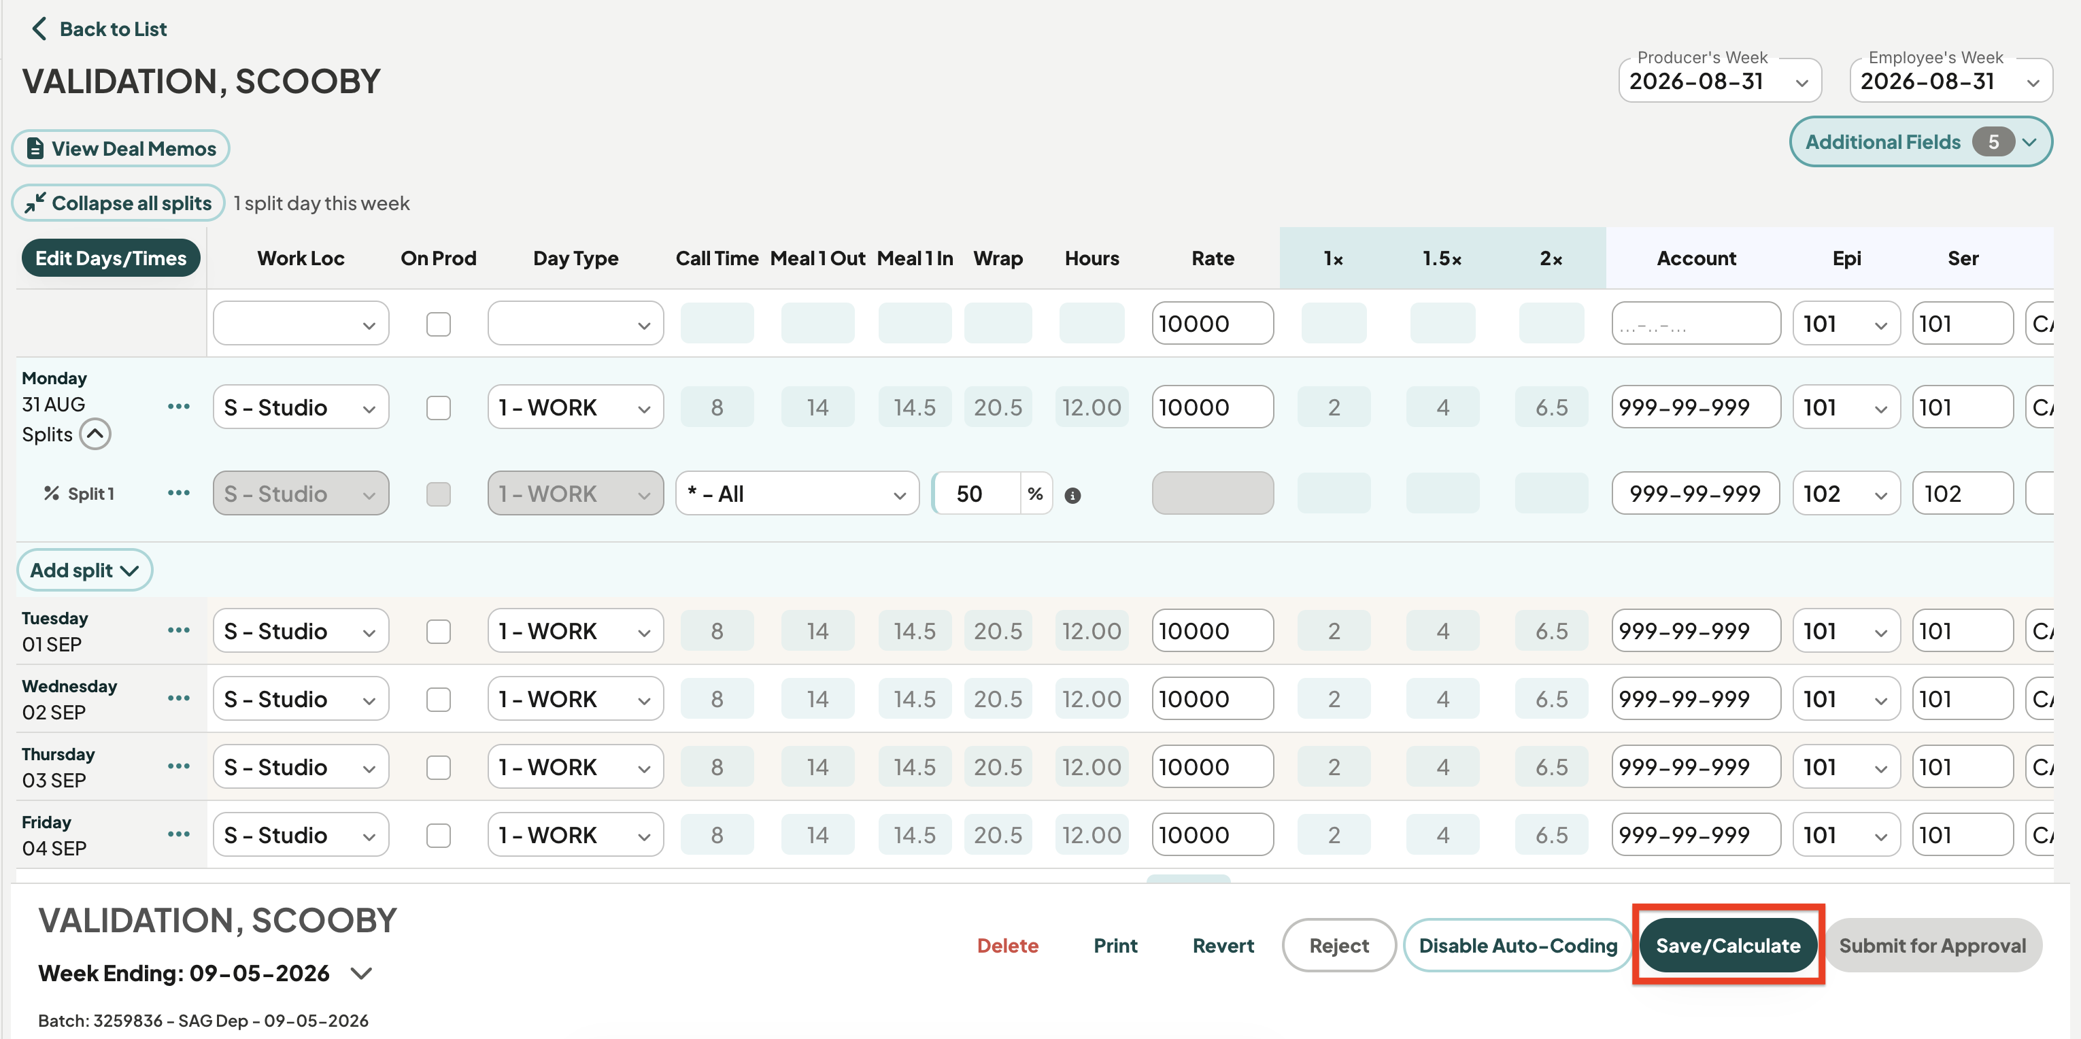Viewport: 2081px width, 1039px height.
Task: Click the Split 1 percentage field showing 50
Action: pos(977,493)
